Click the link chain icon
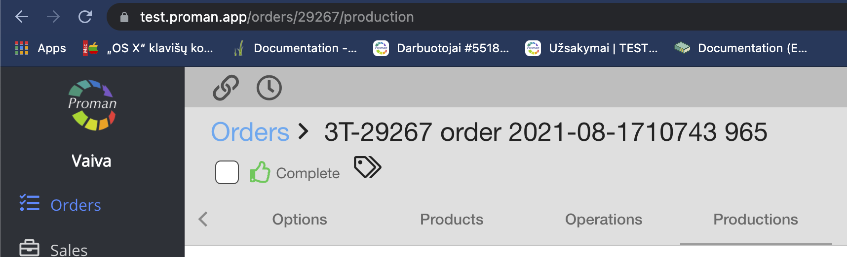The image size is (847, 257). 226,88
